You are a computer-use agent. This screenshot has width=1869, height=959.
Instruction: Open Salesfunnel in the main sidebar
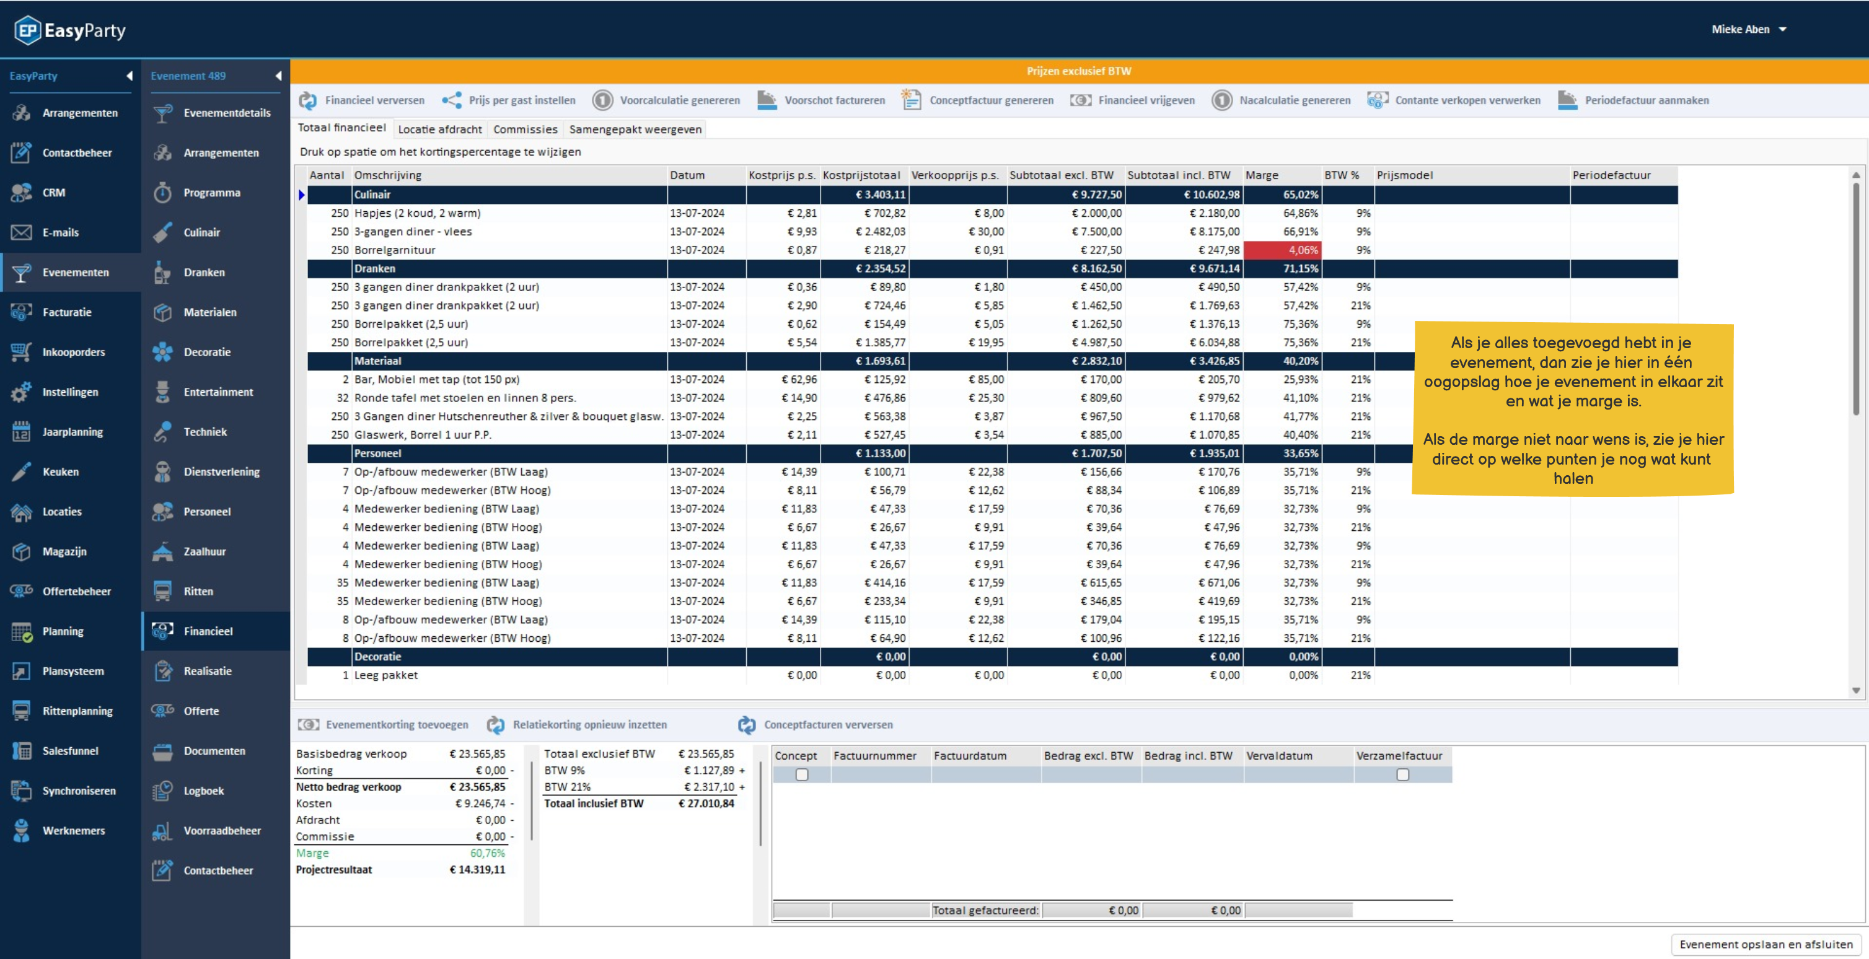point(71,751)
